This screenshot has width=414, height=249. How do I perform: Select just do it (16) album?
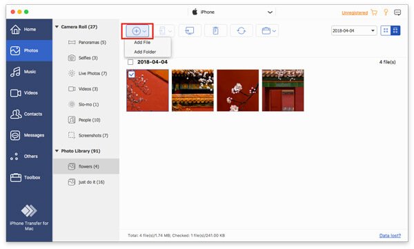click(x=86, y=182)
